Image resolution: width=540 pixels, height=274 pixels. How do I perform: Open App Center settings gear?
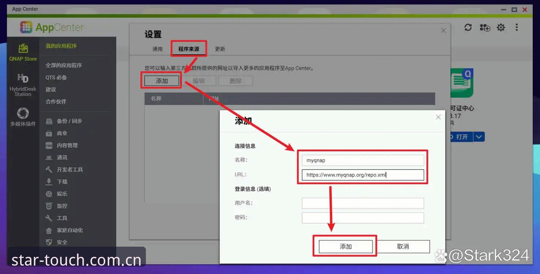501,27
